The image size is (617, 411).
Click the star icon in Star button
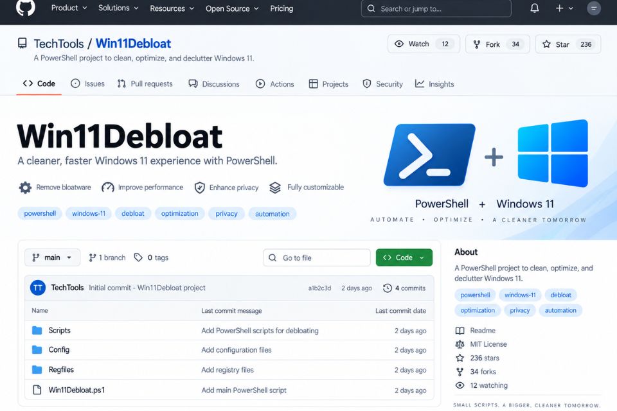tap(546, 44)
